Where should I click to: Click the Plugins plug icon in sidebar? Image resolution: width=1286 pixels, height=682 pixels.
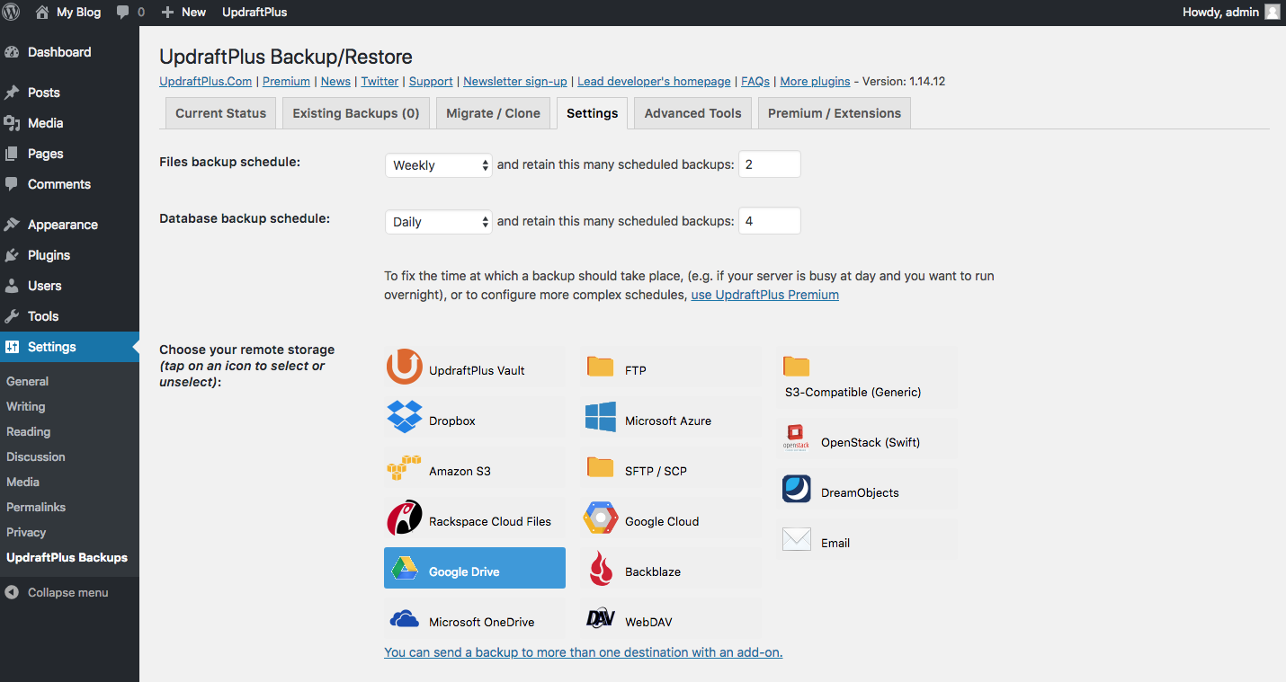[12, 255]
